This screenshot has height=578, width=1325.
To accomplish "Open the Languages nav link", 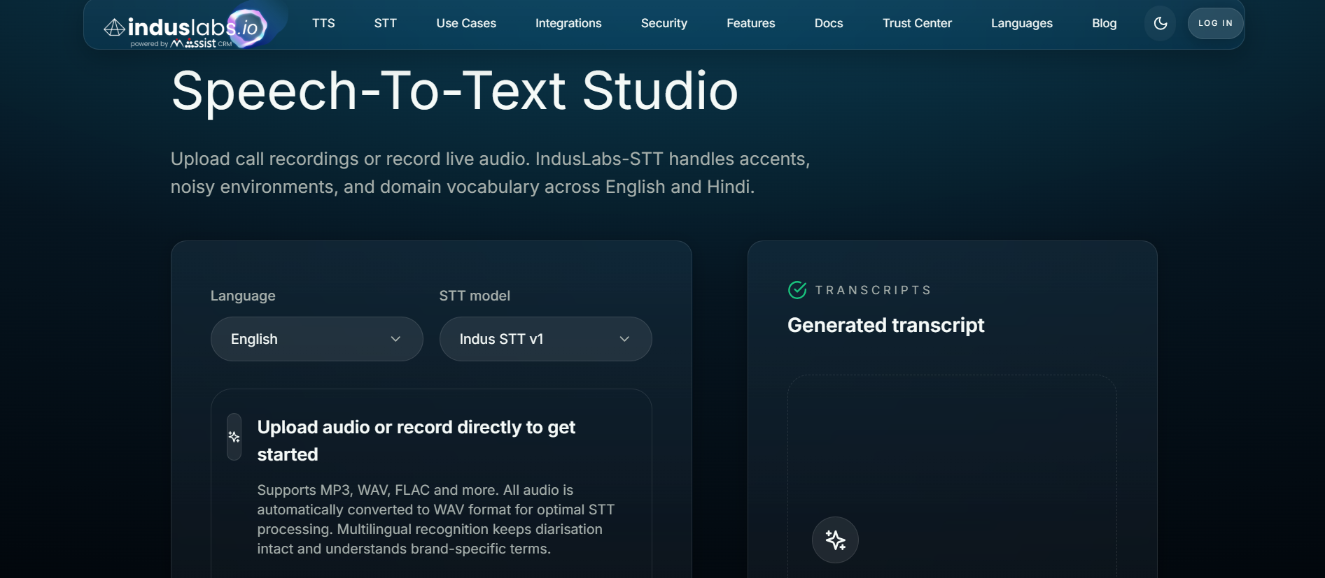I will pos(1021,23).
